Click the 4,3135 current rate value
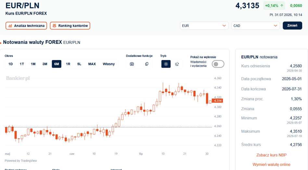Viewport: 308px width, 170px height. click(247, 6)
